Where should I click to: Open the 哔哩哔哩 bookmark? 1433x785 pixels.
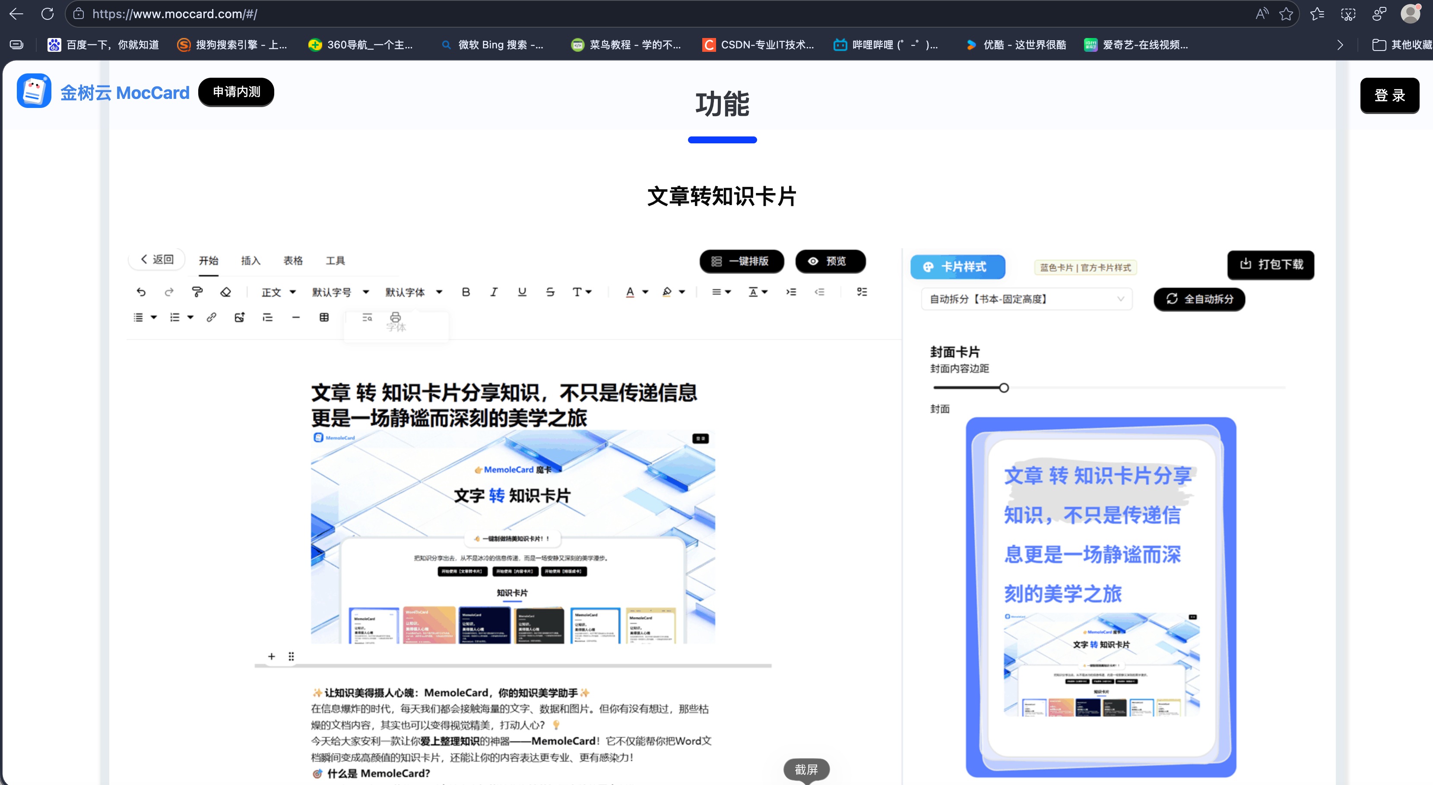pos(886,44)
